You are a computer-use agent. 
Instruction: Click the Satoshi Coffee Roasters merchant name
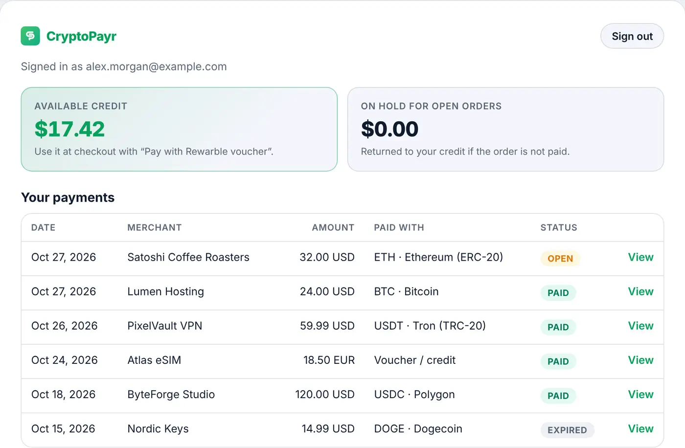click(188, 257)
